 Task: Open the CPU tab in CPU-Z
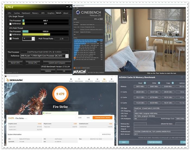(9, 13)
